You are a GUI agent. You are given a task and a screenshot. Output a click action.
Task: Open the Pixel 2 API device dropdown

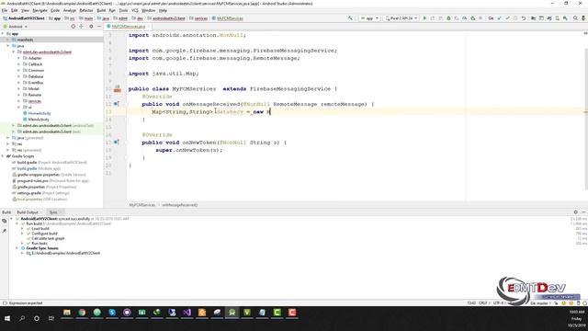click(x=401, y=18)
